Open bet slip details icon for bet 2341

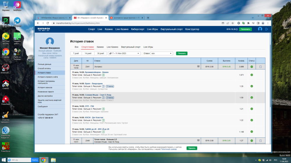[260, 67]
